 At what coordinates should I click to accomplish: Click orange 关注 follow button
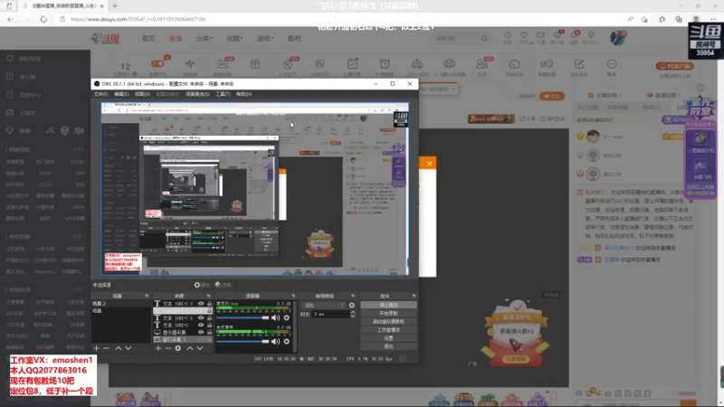click(x=552, y=96)
